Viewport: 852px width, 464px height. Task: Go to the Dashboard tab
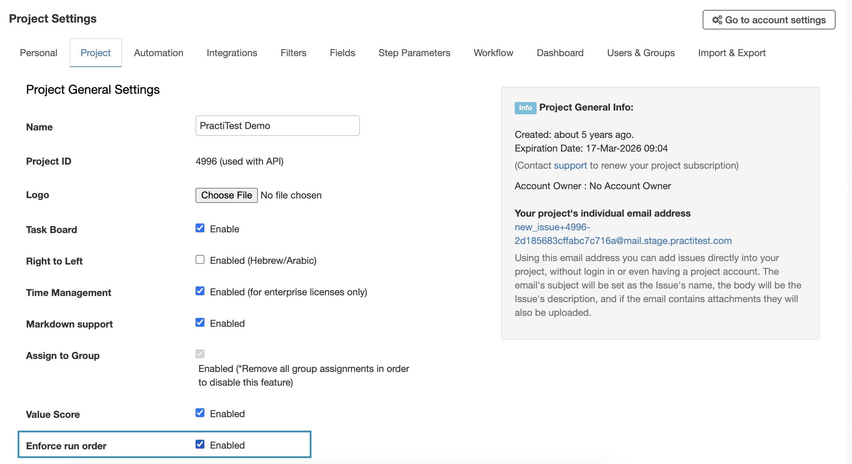pyautogui.click(x=560, y=53)
